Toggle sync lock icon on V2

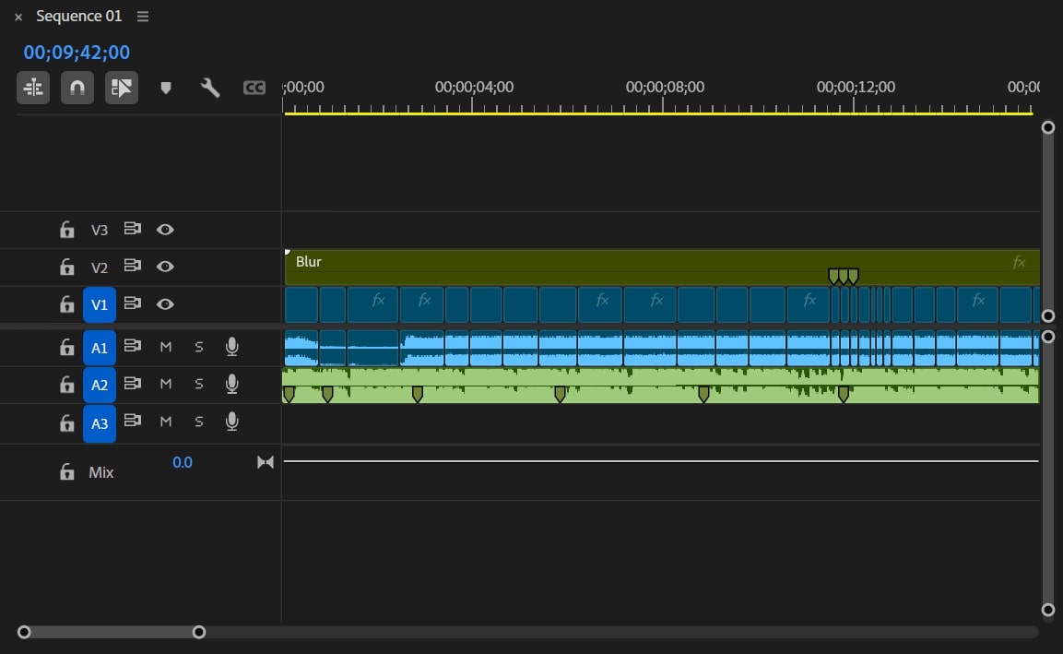[133, 267]
